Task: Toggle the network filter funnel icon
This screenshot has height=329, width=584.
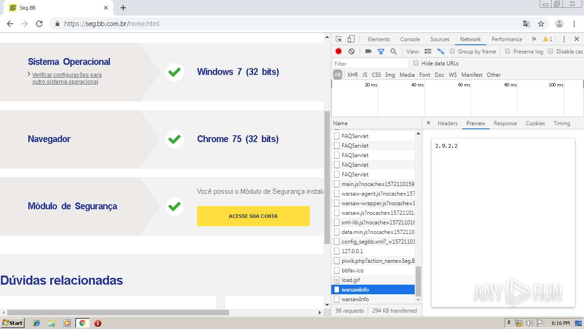Action: (381, 52)
